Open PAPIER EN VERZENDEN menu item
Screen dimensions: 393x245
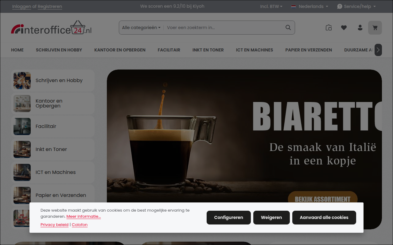click(309, 50)
